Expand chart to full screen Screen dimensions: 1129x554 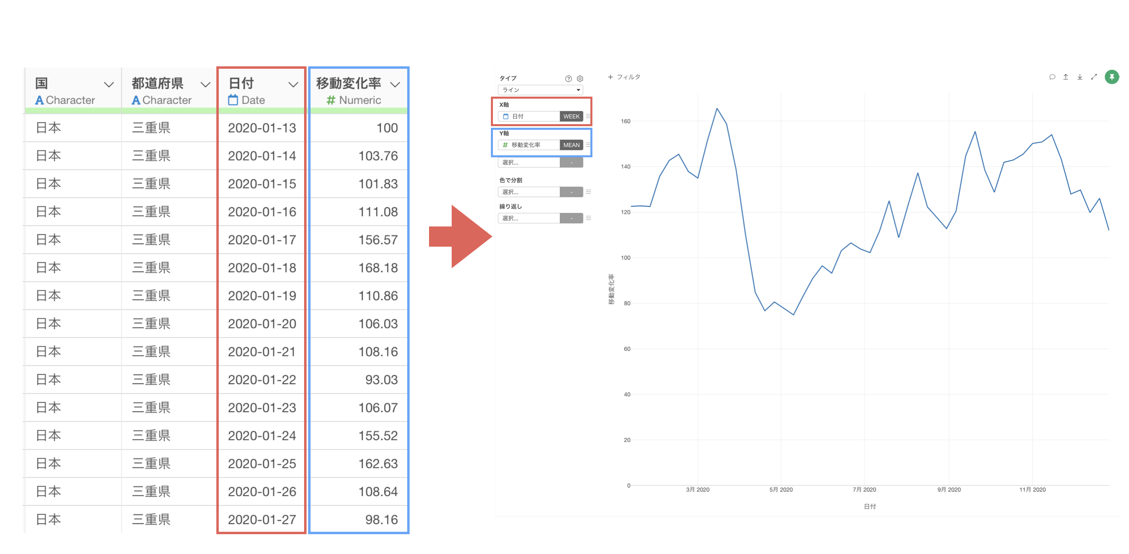(1094, 77)
